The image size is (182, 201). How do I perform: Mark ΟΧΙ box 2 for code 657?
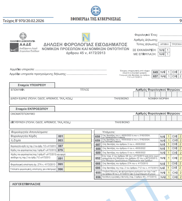point(180,76)
